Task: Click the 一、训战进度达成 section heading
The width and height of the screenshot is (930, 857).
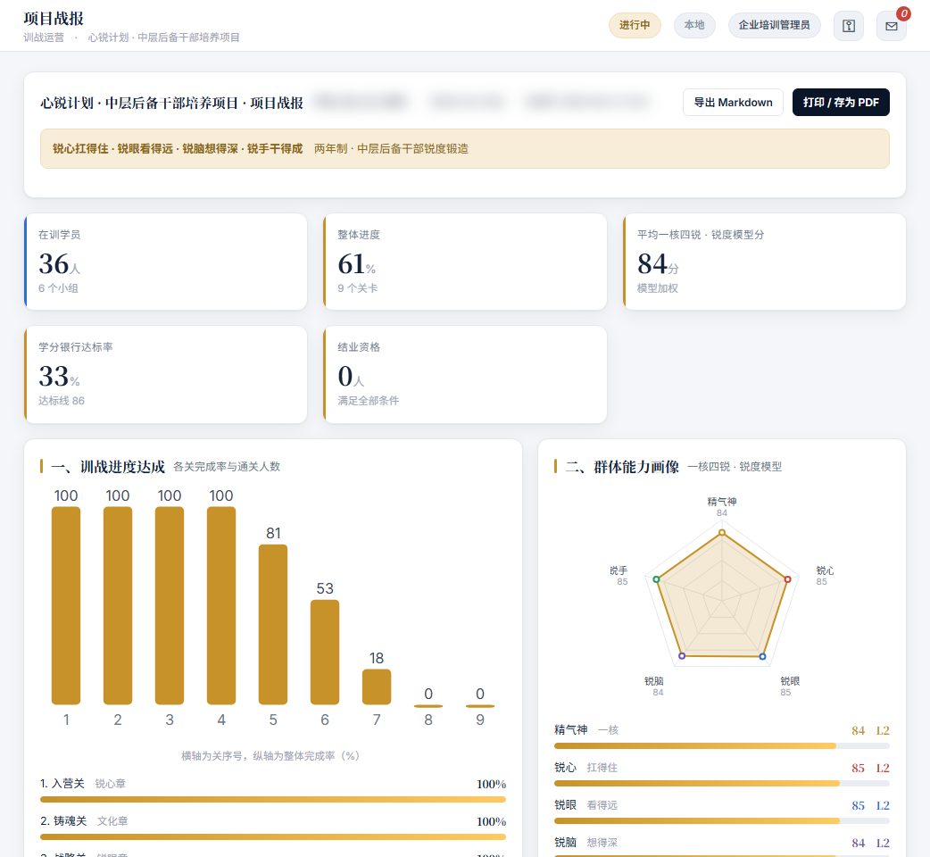Action: 108,467
